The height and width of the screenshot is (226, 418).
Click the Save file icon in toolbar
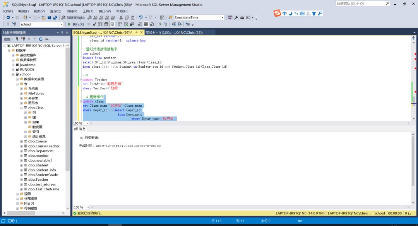[50, 17]
